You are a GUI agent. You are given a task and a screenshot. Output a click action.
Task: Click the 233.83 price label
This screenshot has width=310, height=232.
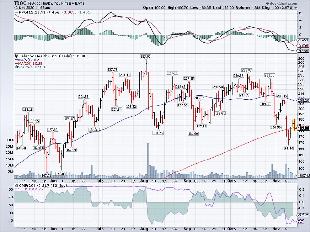click(x=172, y=73)
